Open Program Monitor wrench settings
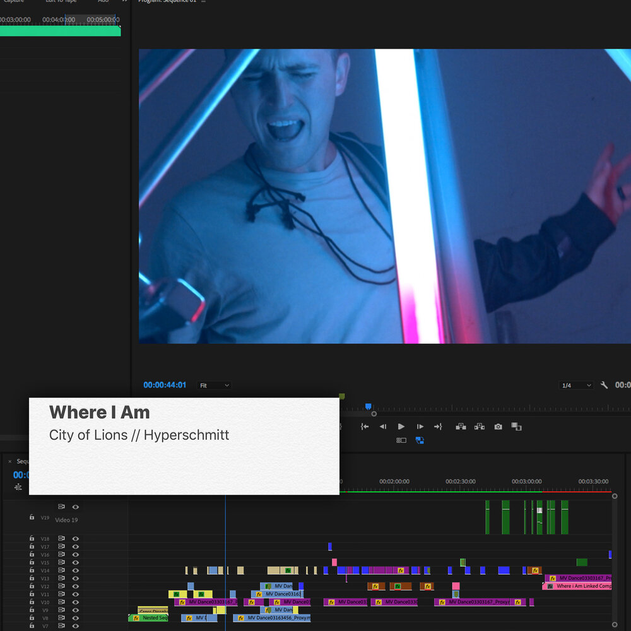Screen dimensions: 631x631 [604, 385]
